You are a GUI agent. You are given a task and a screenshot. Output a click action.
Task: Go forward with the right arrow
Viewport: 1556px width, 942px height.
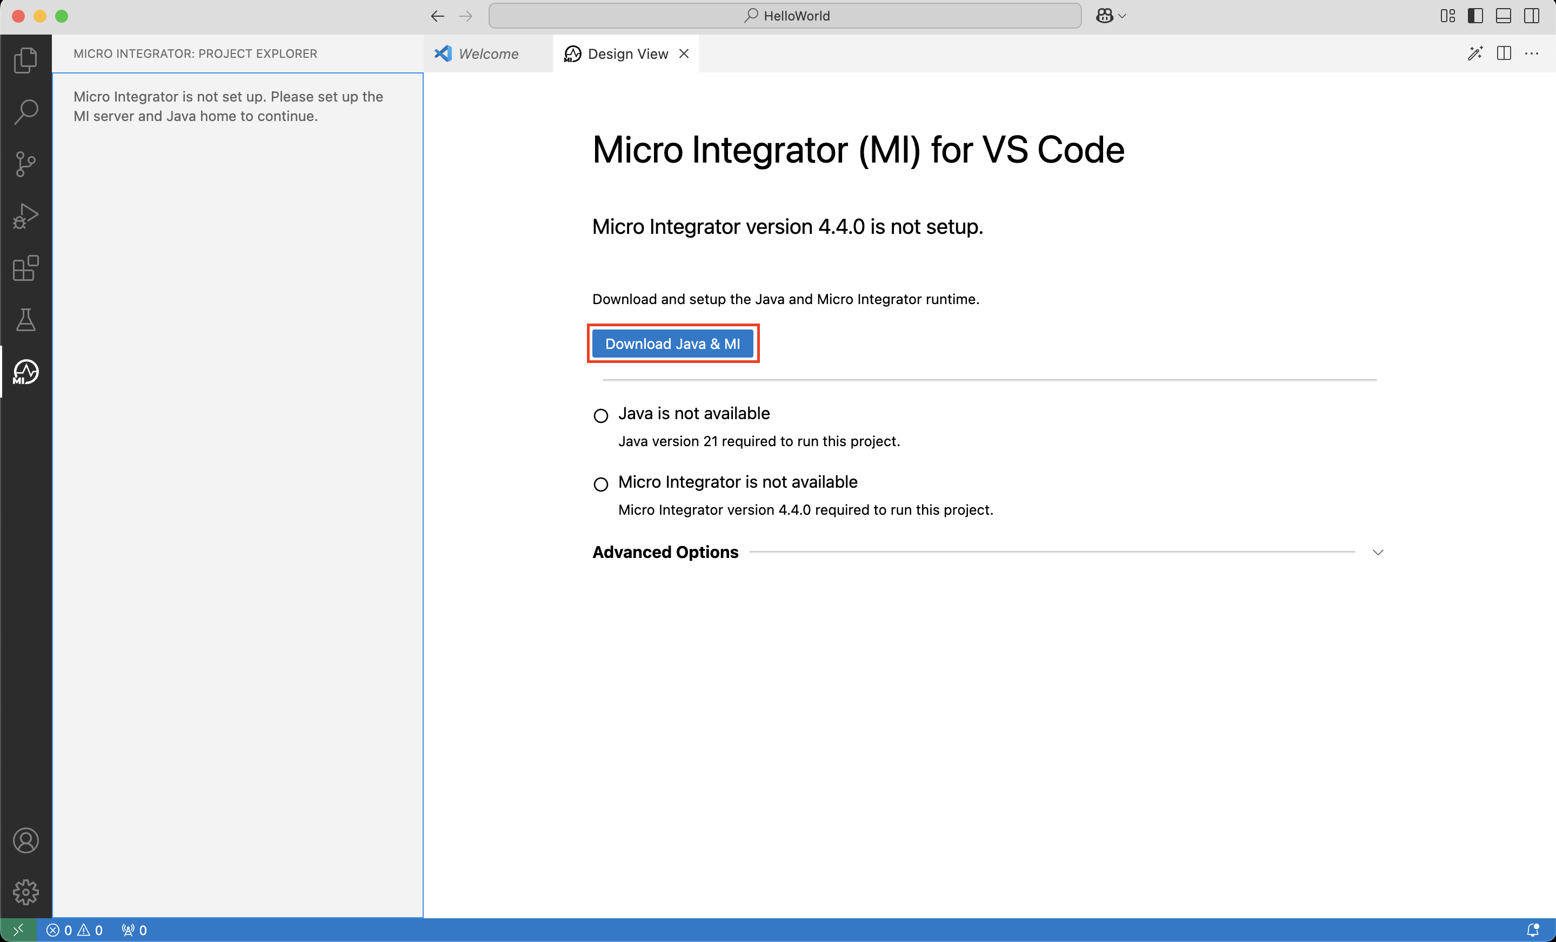click(466, 16)
